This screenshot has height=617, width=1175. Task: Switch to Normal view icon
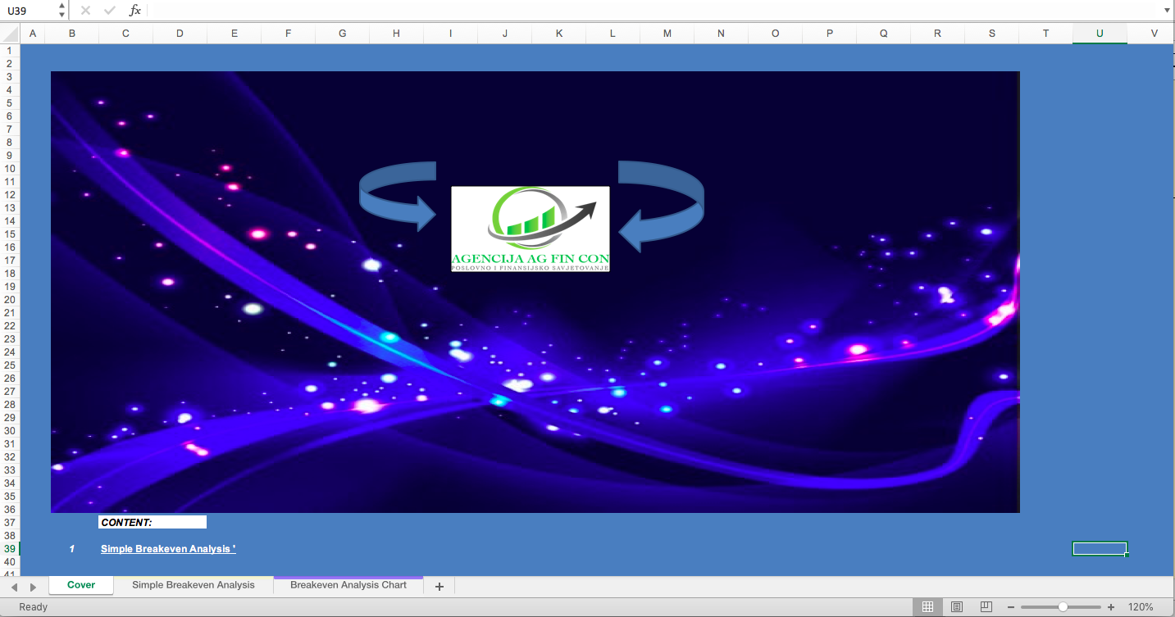pos(927,607)
